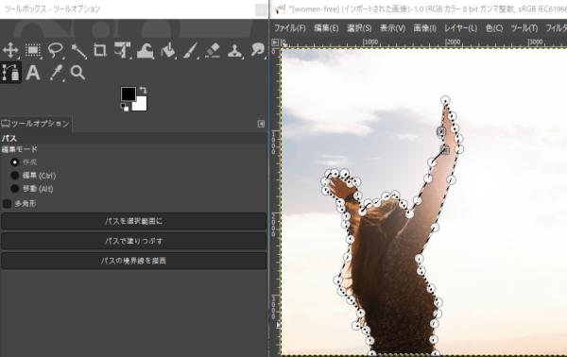Reset colors to default black and white
Screen dimensions: 567x357
pyautogui.click(x=125, y=108)
